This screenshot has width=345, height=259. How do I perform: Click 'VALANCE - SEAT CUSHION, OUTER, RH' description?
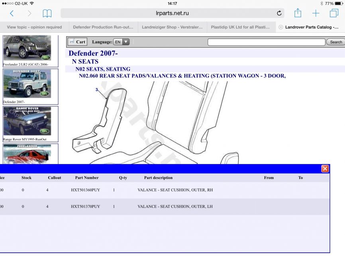click(175, 190)
